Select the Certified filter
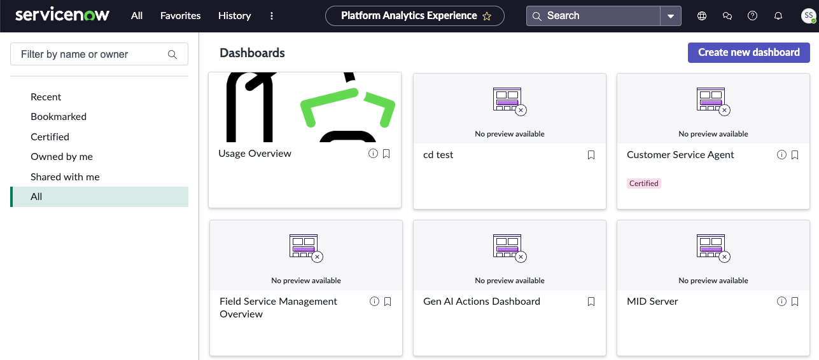 99,137
